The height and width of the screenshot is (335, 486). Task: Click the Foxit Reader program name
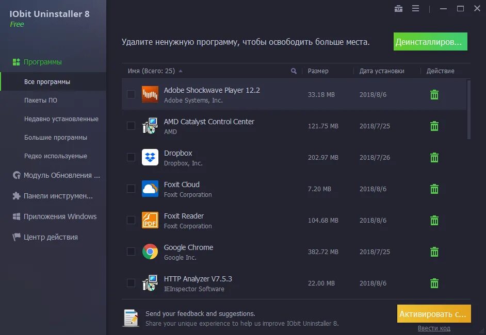(184, 216)
